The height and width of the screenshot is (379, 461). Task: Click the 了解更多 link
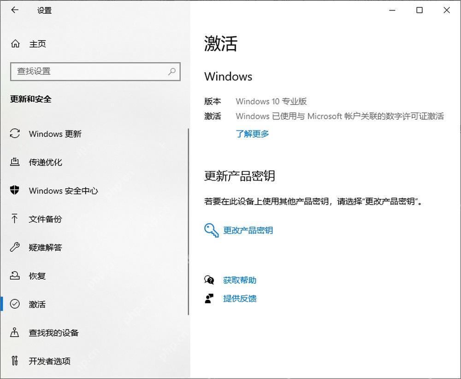252,134
